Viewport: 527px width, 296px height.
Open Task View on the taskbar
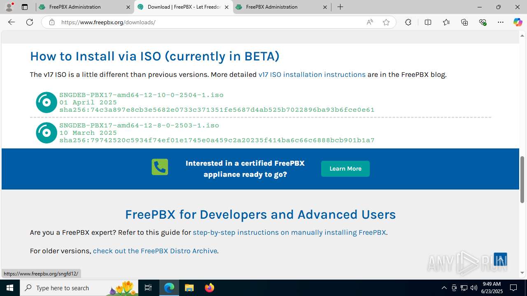click(x=148, y=288)
